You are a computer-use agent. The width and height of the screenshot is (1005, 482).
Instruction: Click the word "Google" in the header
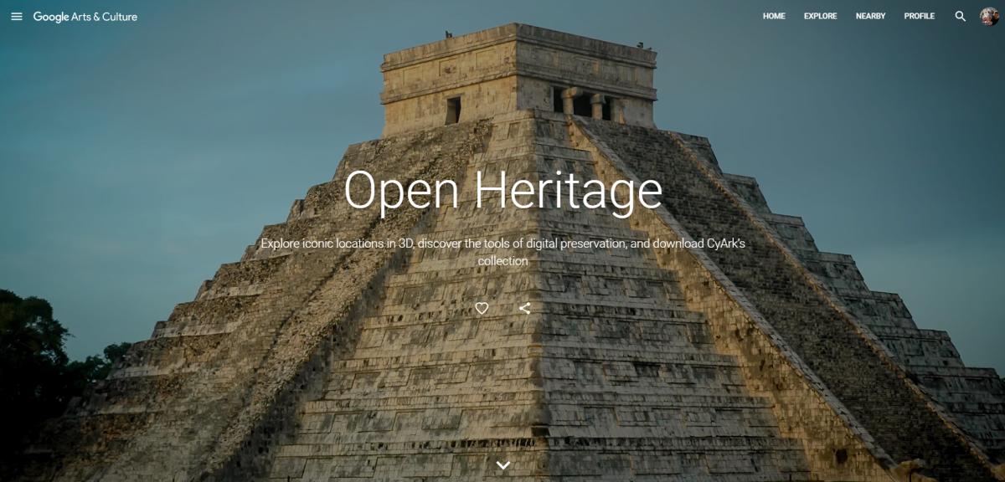[x=51, y=17]
